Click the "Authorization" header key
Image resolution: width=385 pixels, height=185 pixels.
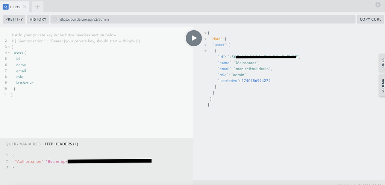click(29, 161)
